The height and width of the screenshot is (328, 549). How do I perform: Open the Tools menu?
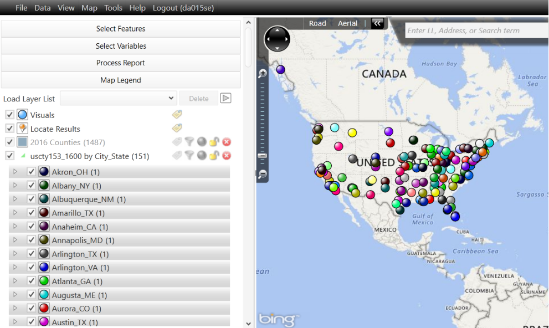[113, 8]
